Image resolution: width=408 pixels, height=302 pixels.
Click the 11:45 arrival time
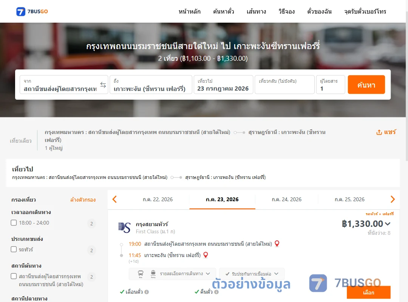pyautogui.click(x=135, y=255)
